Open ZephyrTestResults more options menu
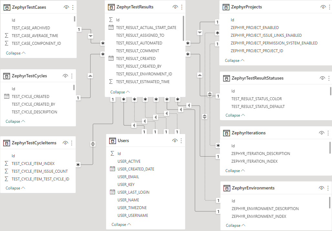Viewport: 332px width, 231px height. (182, 7)
